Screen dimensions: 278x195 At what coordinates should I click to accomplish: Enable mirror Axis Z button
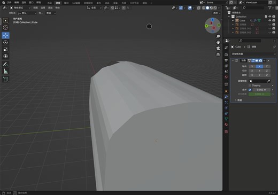[x=267, y=66]
